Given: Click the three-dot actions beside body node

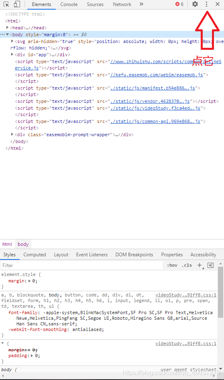Looking at the screenshot, I should 3,35.
